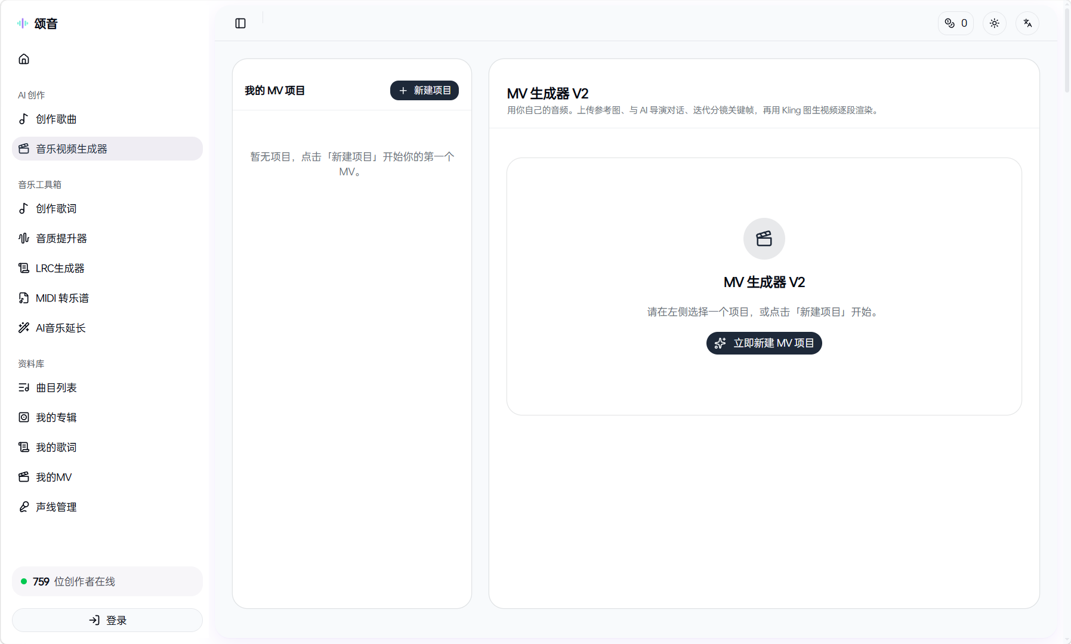
Task: Click the music note icon beside 创作歌曲
Action: click(24, 119)
